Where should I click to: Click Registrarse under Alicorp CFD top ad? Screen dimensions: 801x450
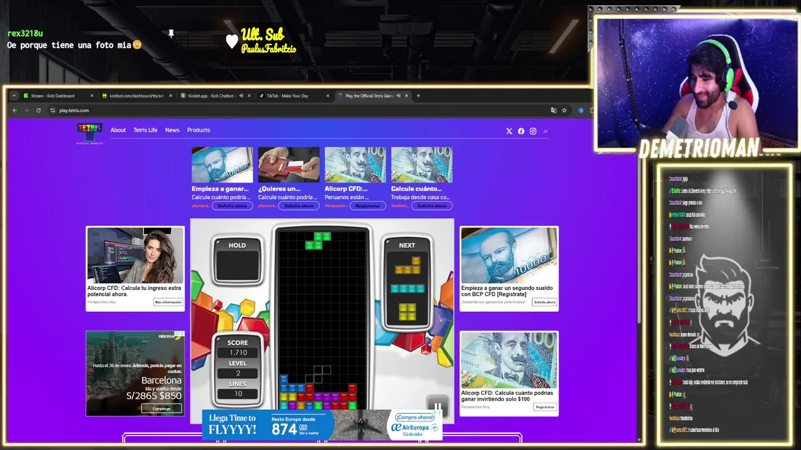(367, 206)
